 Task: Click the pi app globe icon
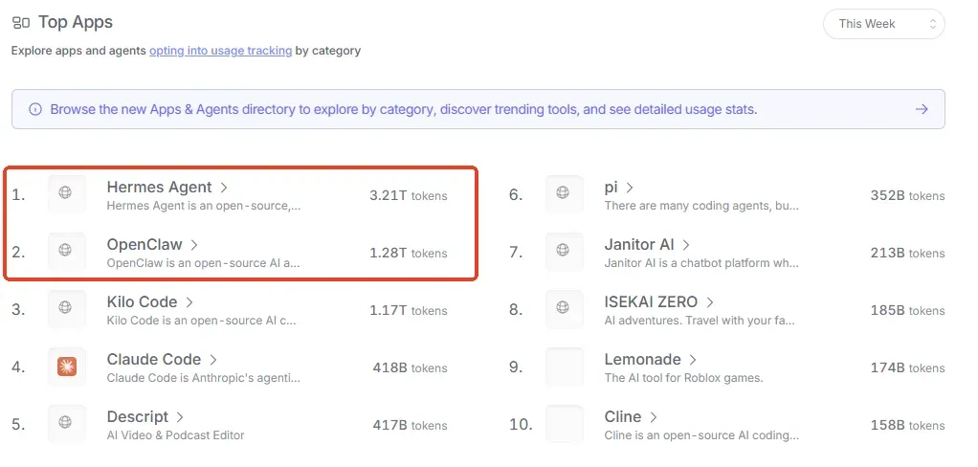(x=563, y=192)
